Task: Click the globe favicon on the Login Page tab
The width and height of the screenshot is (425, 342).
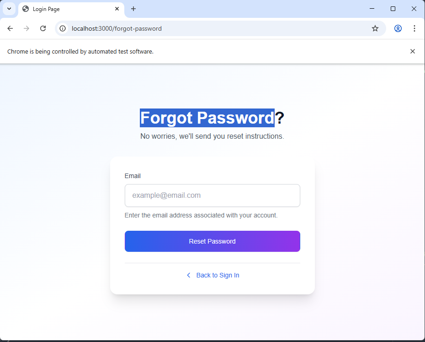Action: (25, 9)
